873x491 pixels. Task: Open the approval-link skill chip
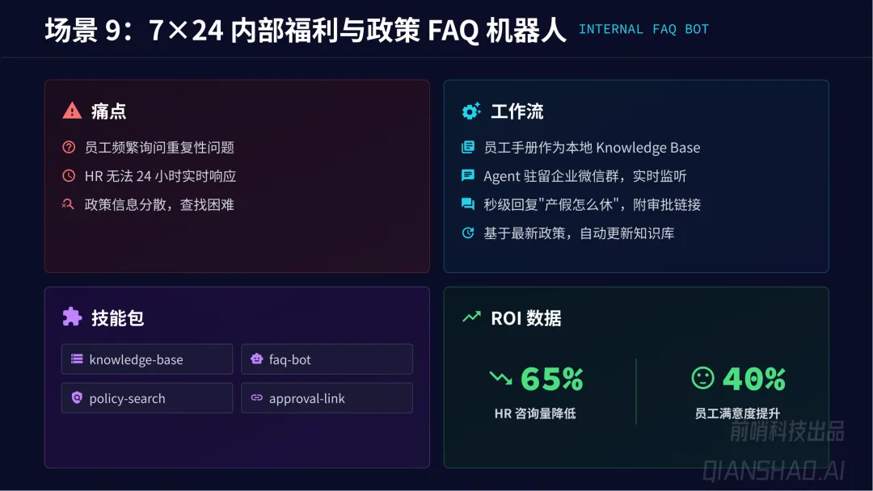point(327,398)
